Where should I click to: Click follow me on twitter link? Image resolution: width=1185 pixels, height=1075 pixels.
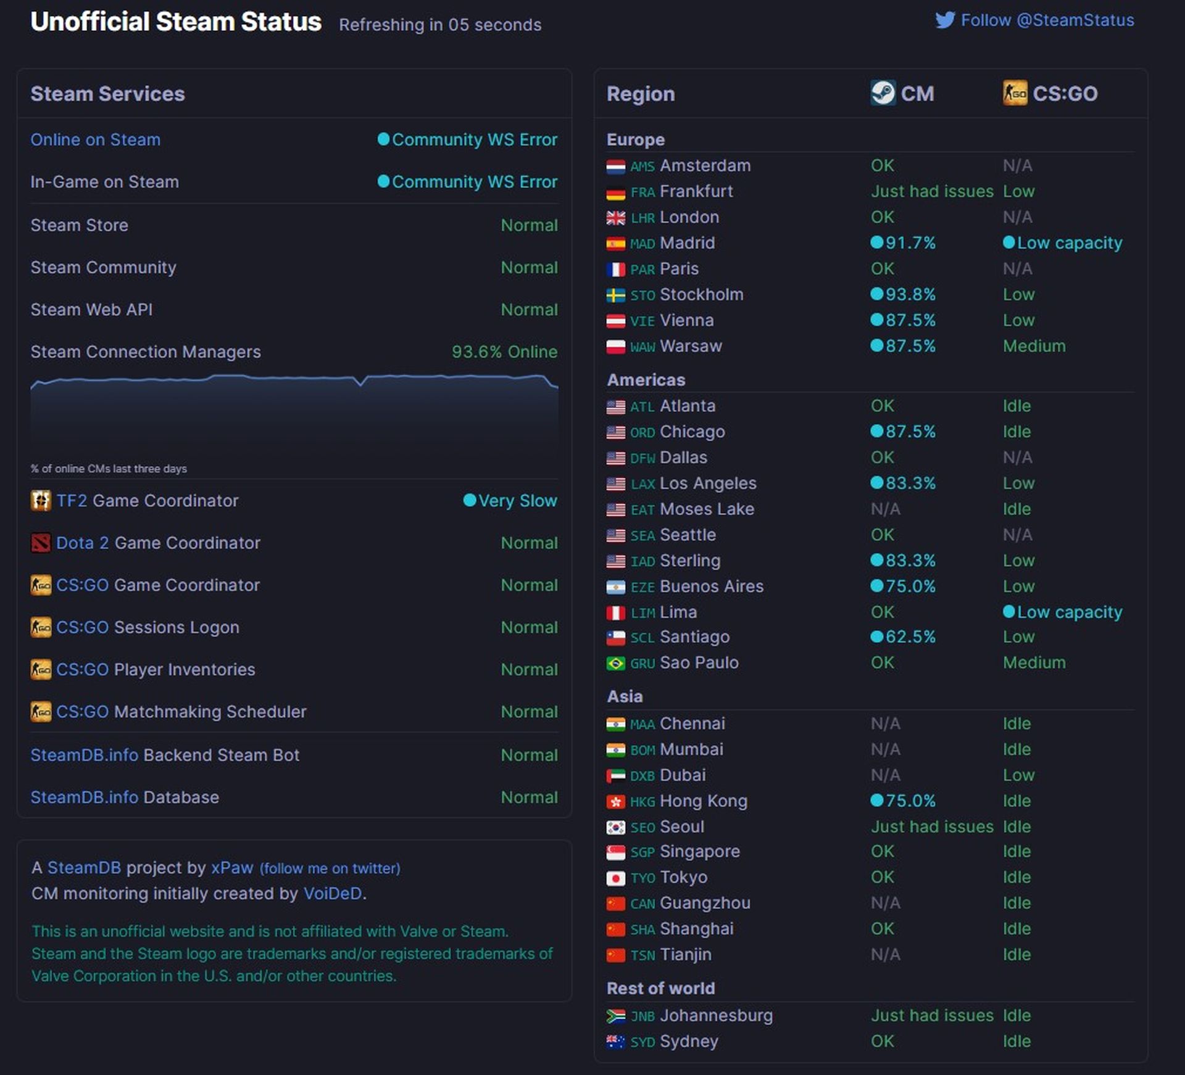(x=330, y=868)
